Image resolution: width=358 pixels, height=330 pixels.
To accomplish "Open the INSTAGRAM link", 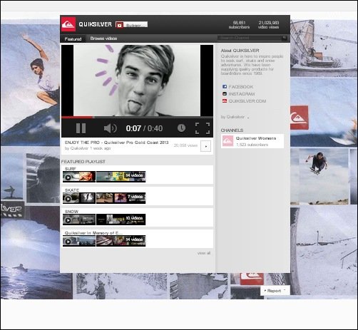I will pyautogui.click(x=242, y=94).
